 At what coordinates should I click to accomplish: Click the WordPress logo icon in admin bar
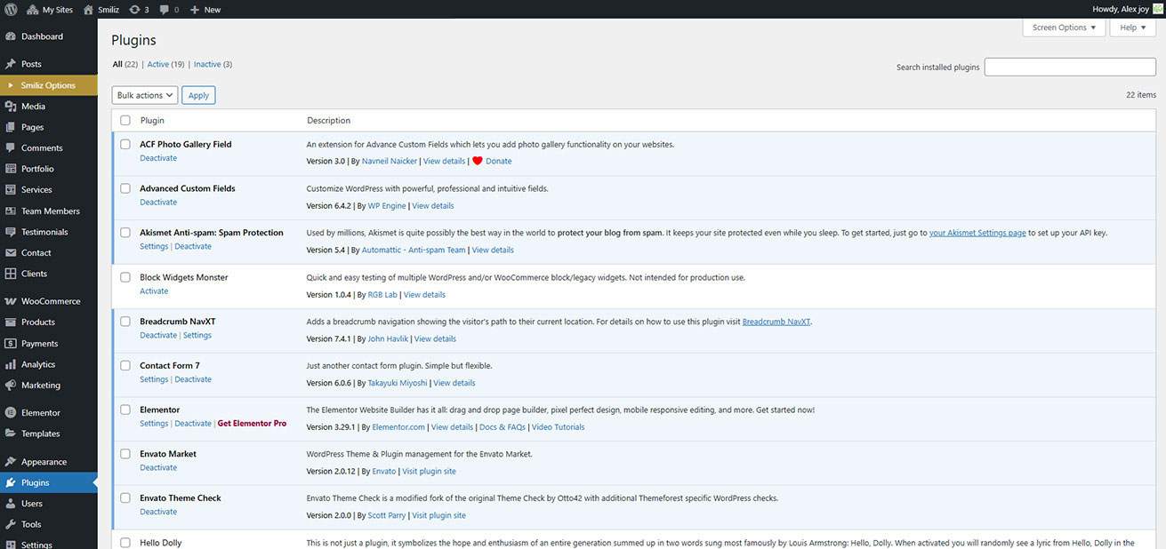coord(11,9)
